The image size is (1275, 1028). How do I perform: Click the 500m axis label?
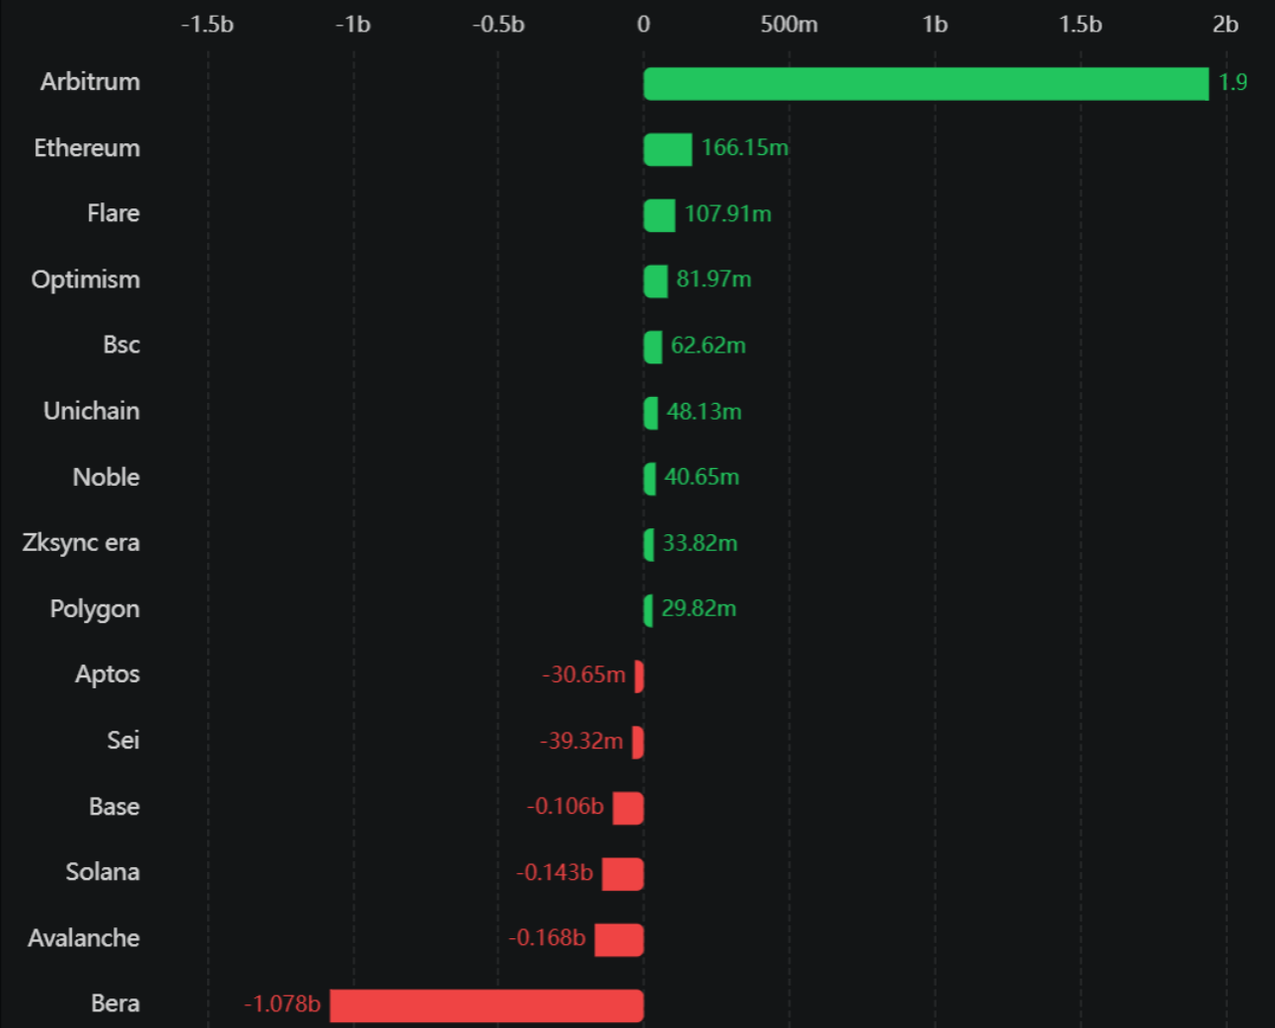[789, 25]
